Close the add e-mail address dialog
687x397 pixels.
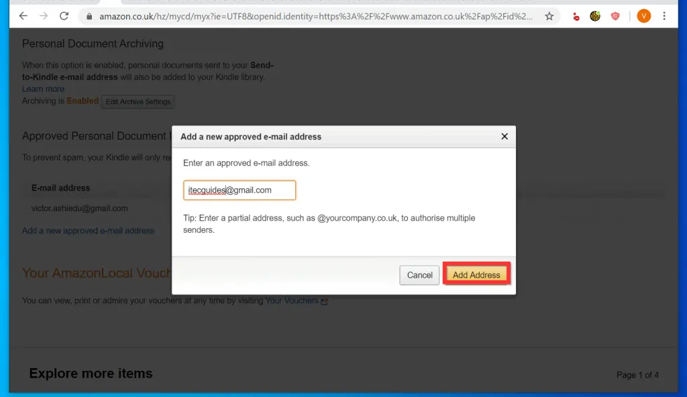pos(505,136)
